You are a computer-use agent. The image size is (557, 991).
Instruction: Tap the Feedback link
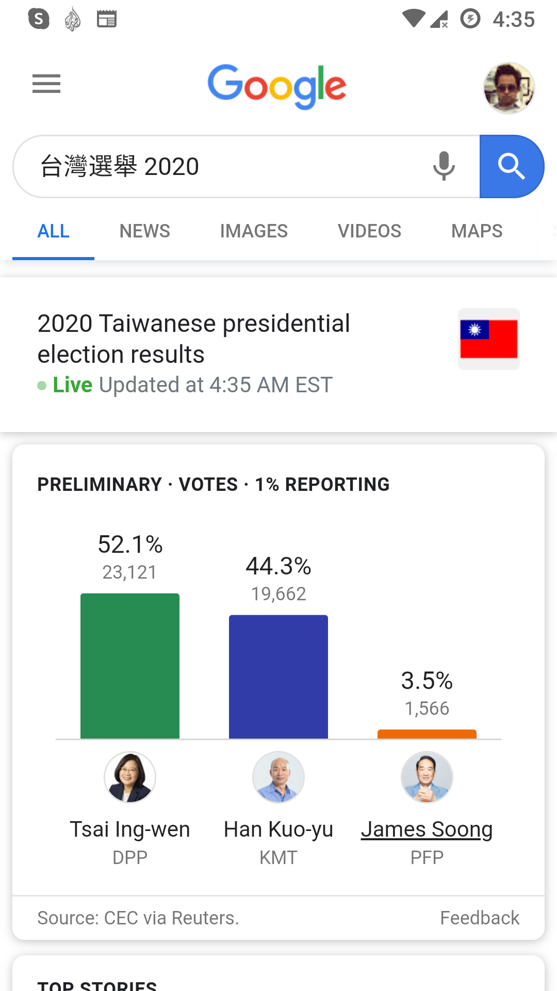[480, 918]
